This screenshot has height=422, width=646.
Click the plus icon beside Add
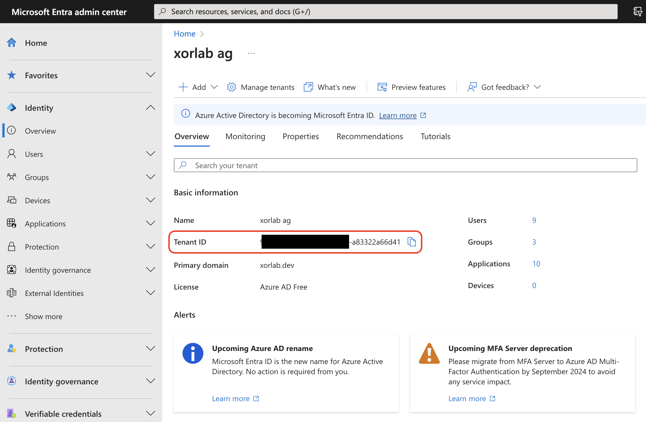[x=183, y=87]
